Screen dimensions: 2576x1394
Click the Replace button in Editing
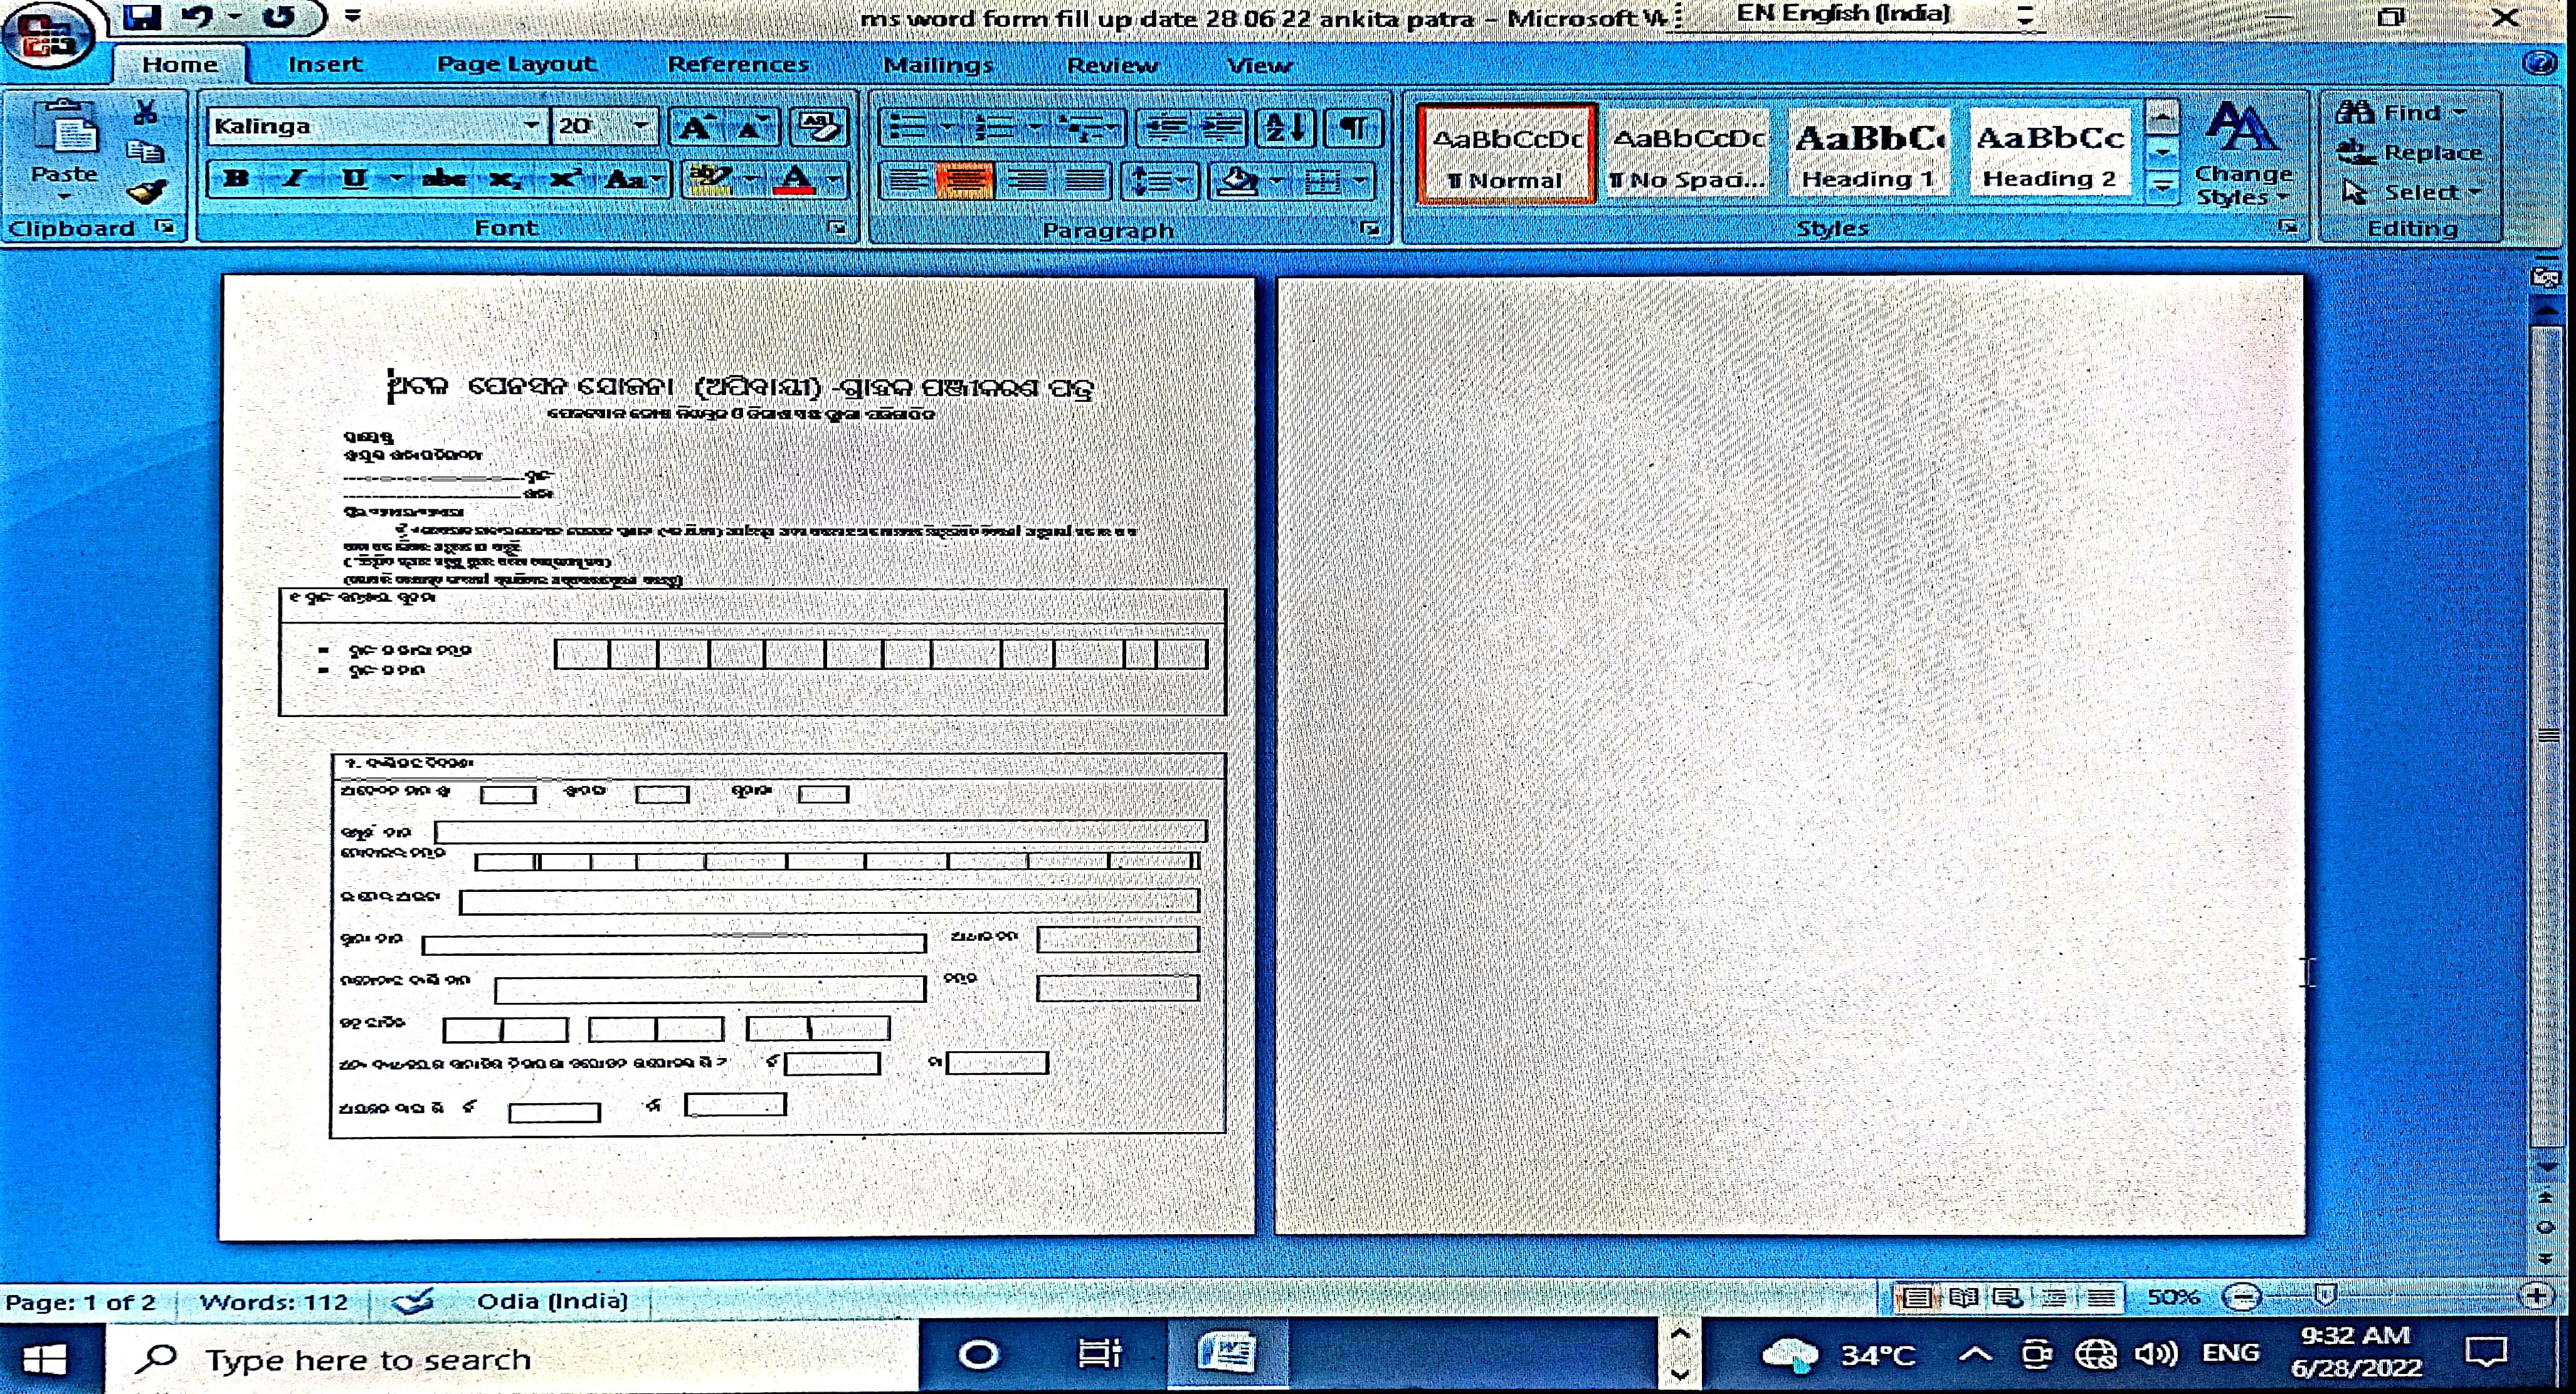2411,152
